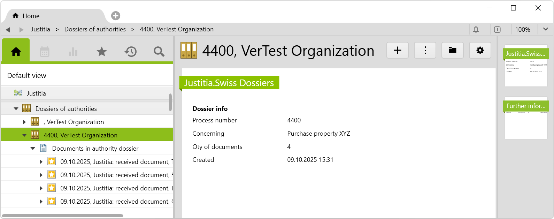Viewport: 554px width, 219px height.
Task: Add a new tab with plus
Action: [x=116, y=16]
